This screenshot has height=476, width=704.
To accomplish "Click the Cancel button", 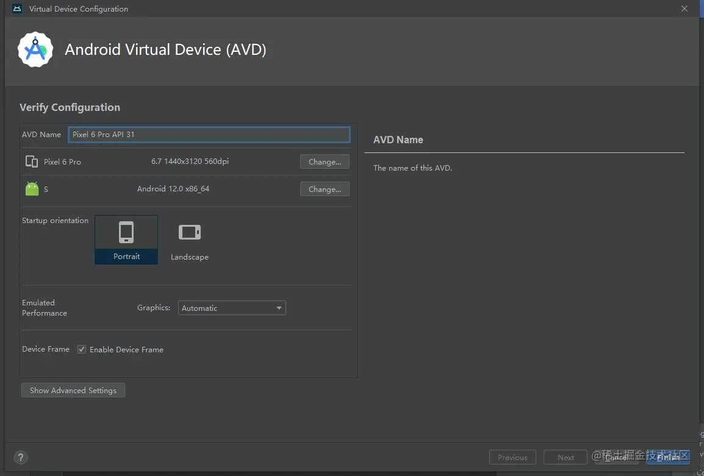I will (616, 457).
